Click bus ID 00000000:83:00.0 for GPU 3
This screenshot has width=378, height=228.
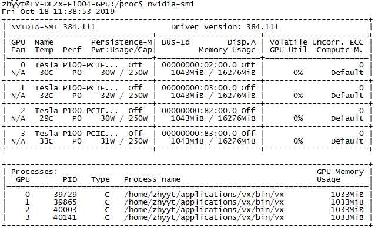[199, 133]
